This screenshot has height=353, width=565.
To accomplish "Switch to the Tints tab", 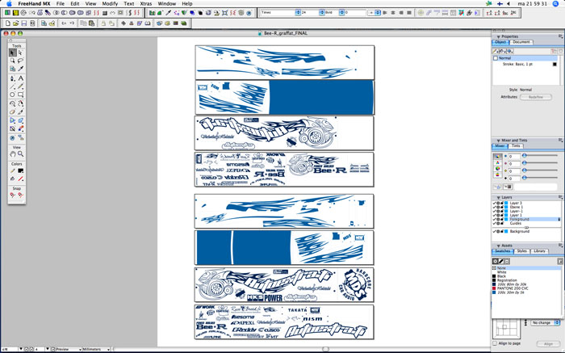I will 516,146.
